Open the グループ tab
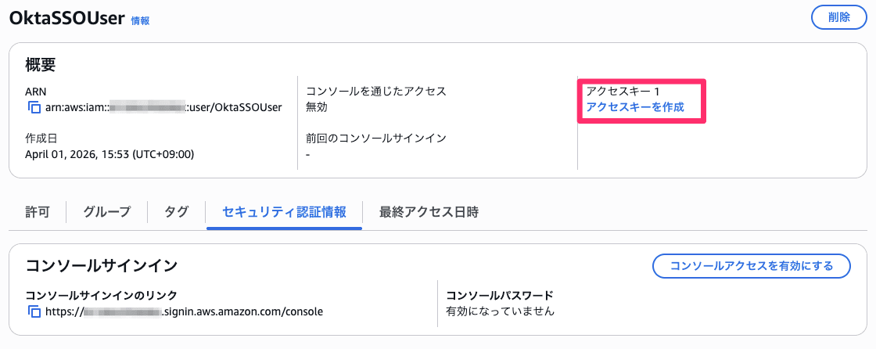The height and width of the screenshot is (349, 876). [107, 211]
